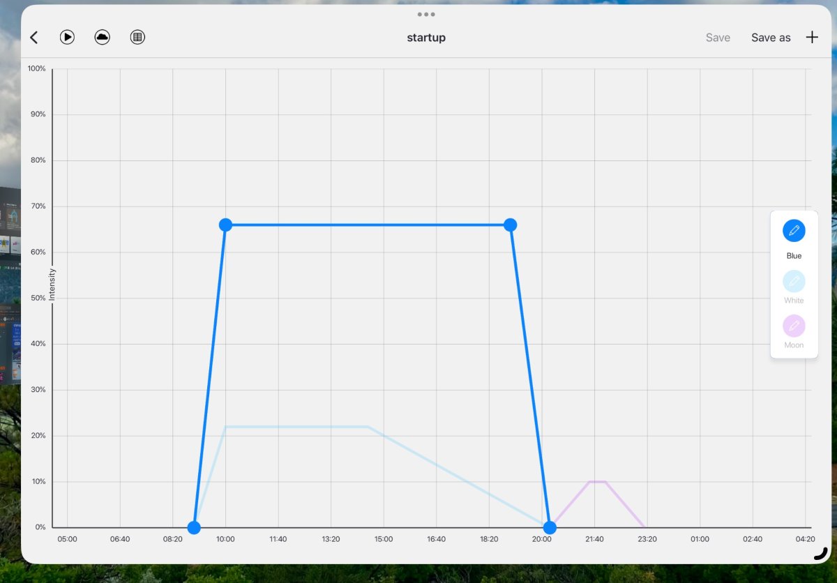This screenshot has height=583, width=837.
Task: Select the blue point at the plateau end
Action: click(x=510, y=225)
